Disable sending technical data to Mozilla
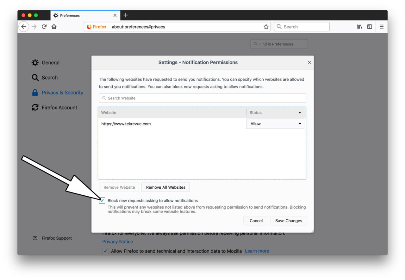This screenshot has height=280, width=405. 105,251
